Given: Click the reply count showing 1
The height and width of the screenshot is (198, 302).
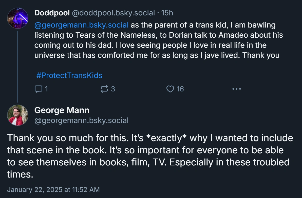Looking at the screenshot, I should coord(46,89).
